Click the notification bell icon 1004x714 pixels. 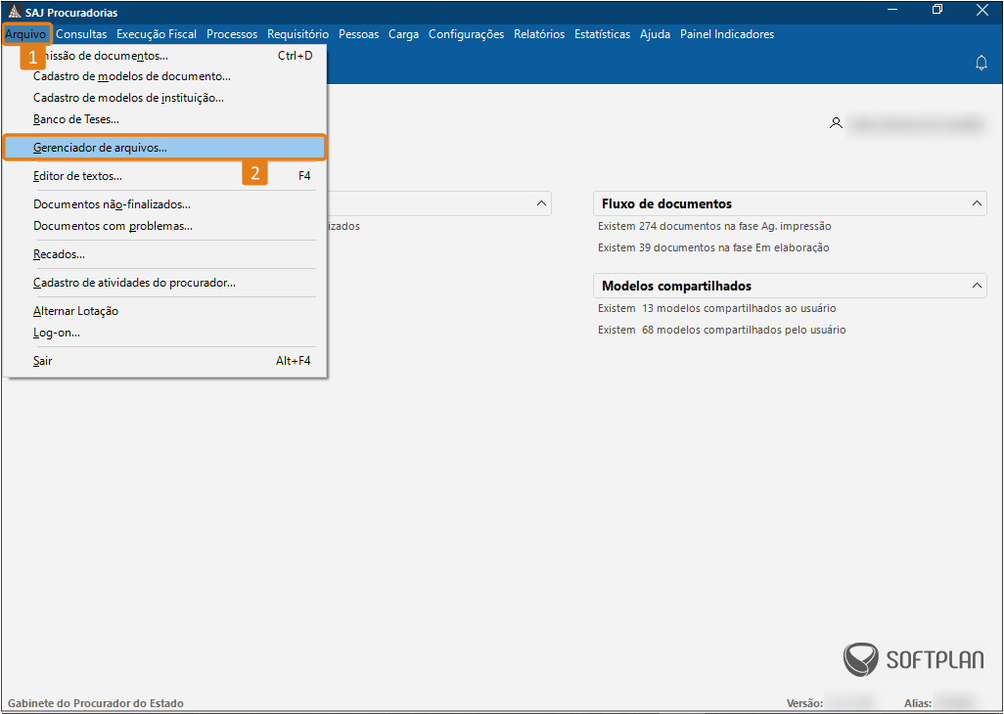click(981, 63)
